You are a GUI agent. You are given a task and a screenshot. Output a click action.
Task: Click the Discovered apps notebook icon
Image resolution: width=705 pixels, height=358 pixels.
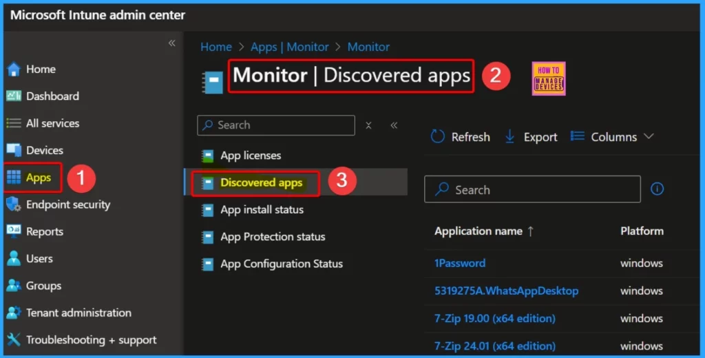[x=208, y=182]
